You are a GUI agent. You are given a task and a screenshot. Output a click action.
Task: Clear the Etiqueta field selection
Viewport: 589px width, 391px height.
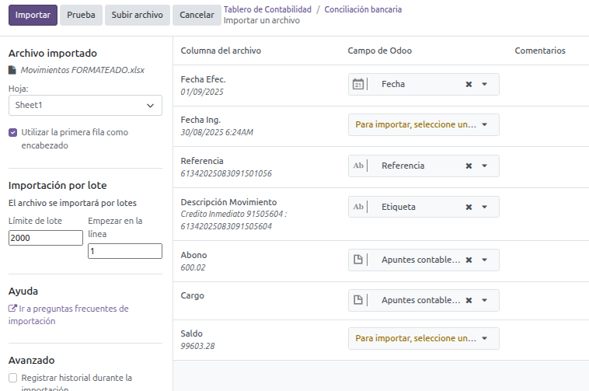coord(469,207)
